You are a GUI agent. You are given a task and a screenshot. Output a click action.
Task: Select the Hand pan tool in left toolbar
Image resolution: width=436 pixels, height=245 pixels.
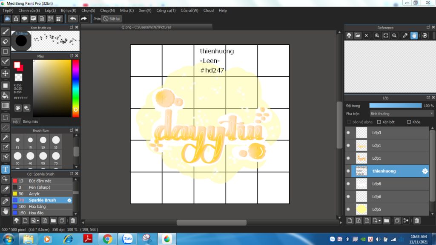(5, 211)
